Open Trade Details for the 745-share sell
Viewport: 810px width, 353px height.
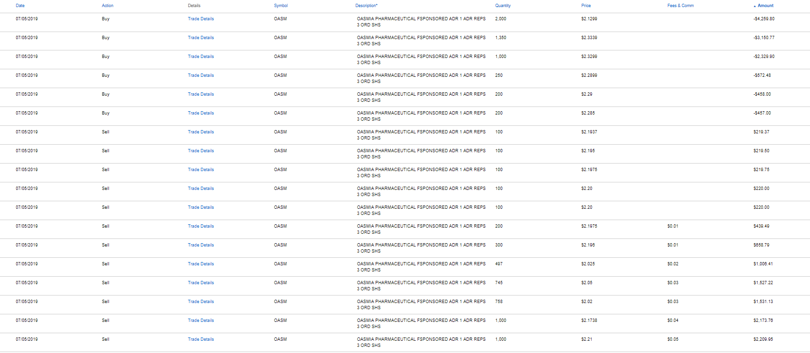point(200,283)
